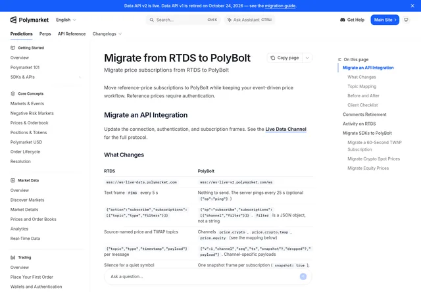
Task: Jump to Migrate SDKs to PolyBolt section
Action: pyautogui.click(x=367, y=133)
